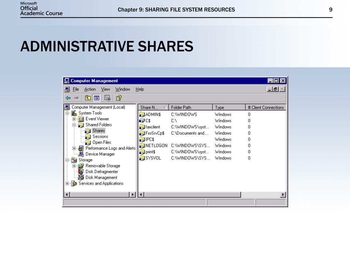
Task: Sort by the Share Name column header
Action: [153, 107]
